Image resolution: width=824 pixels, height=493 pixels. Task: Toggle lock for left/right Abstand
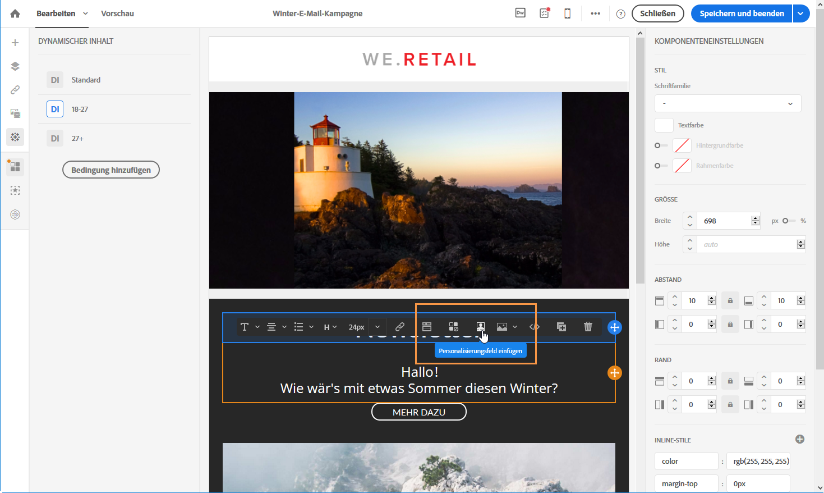click(x=730, y=324)
